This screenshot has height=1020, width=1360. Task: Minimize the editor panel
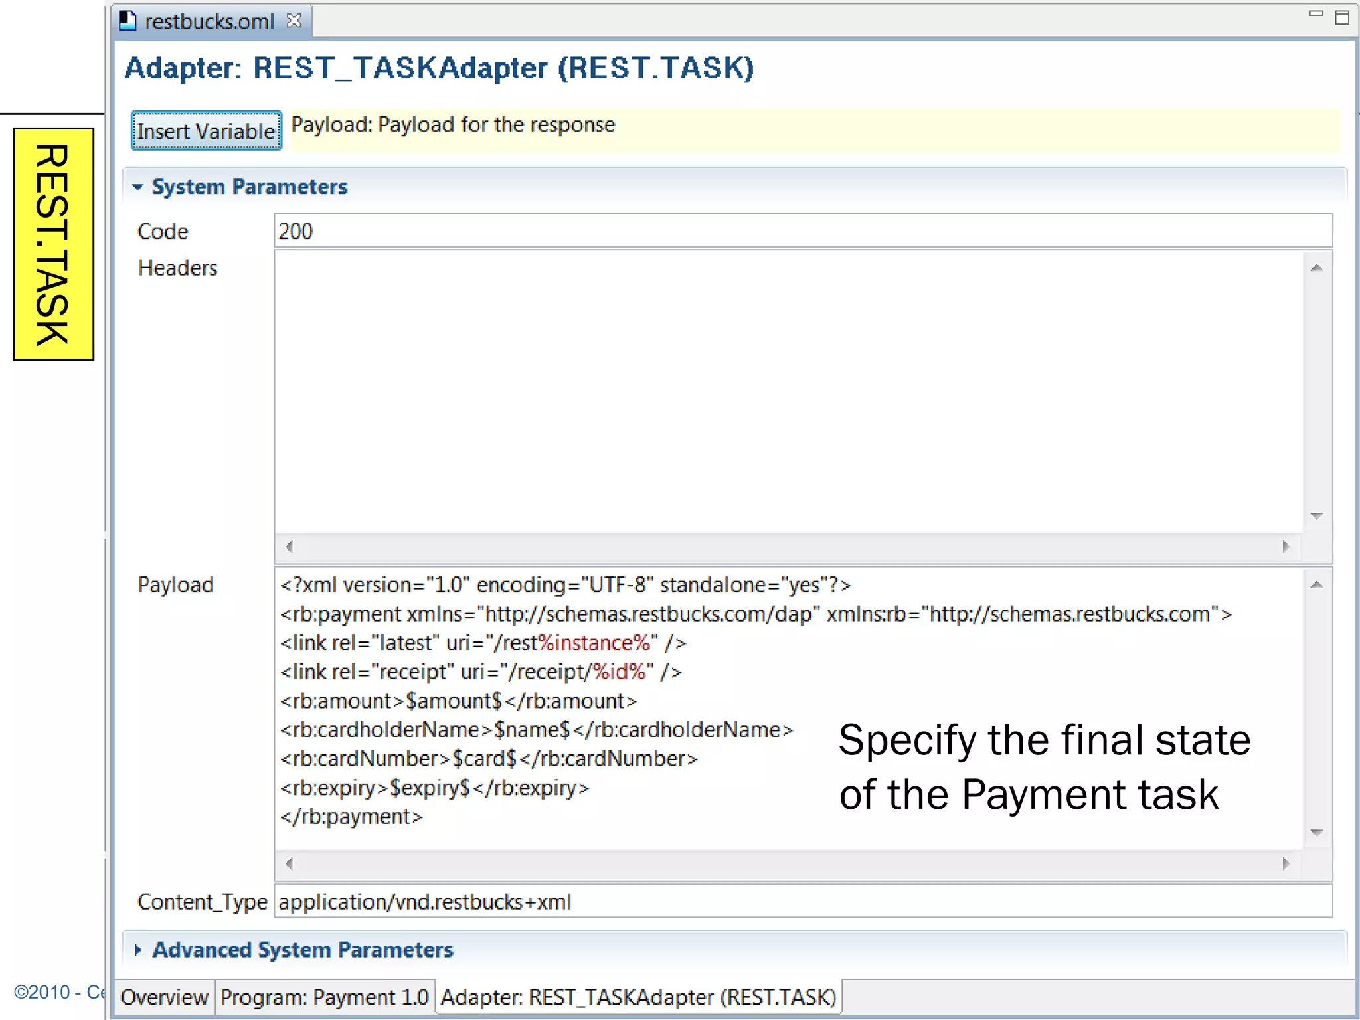point(1316,13)
